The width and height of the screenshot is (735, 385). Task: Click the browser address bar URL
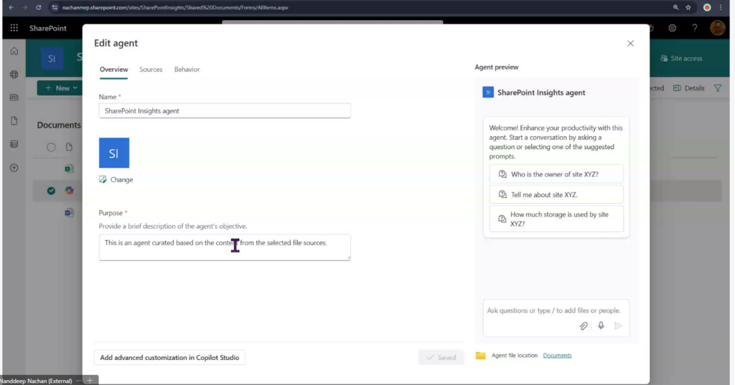[x=175, y=7]
